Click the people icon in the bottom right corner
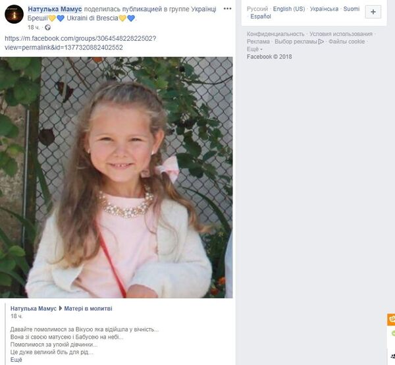 (x=393, y=356)
